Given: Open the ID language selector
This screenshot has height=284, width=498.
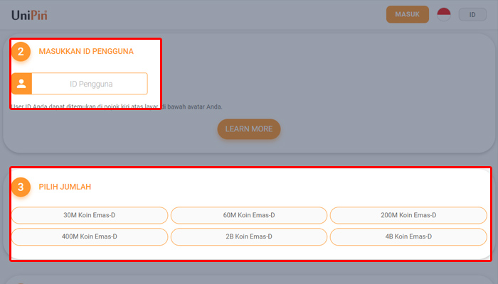Looking at the screenshot, I should pos(472,14).
